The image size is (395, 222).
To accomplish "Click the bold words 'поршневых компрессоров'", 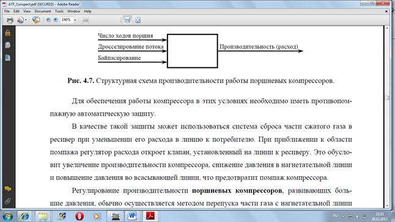I will [237, 190].
